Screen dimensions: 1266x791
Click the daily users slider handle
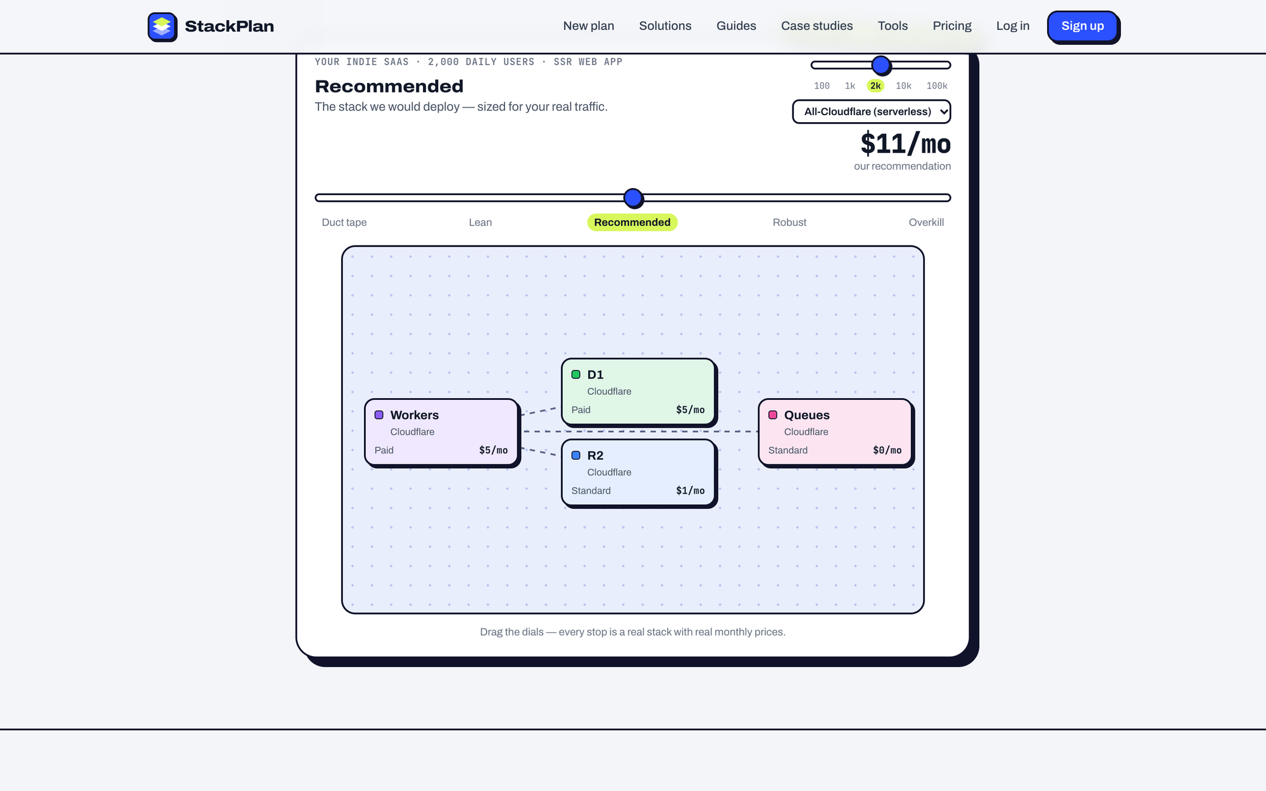coord(881,65)
